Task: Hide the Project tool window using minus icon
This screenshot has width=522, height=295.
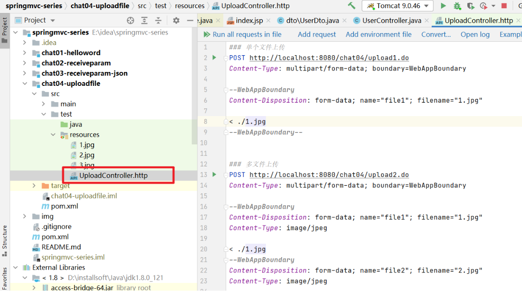Action: [x=190, y=21]
